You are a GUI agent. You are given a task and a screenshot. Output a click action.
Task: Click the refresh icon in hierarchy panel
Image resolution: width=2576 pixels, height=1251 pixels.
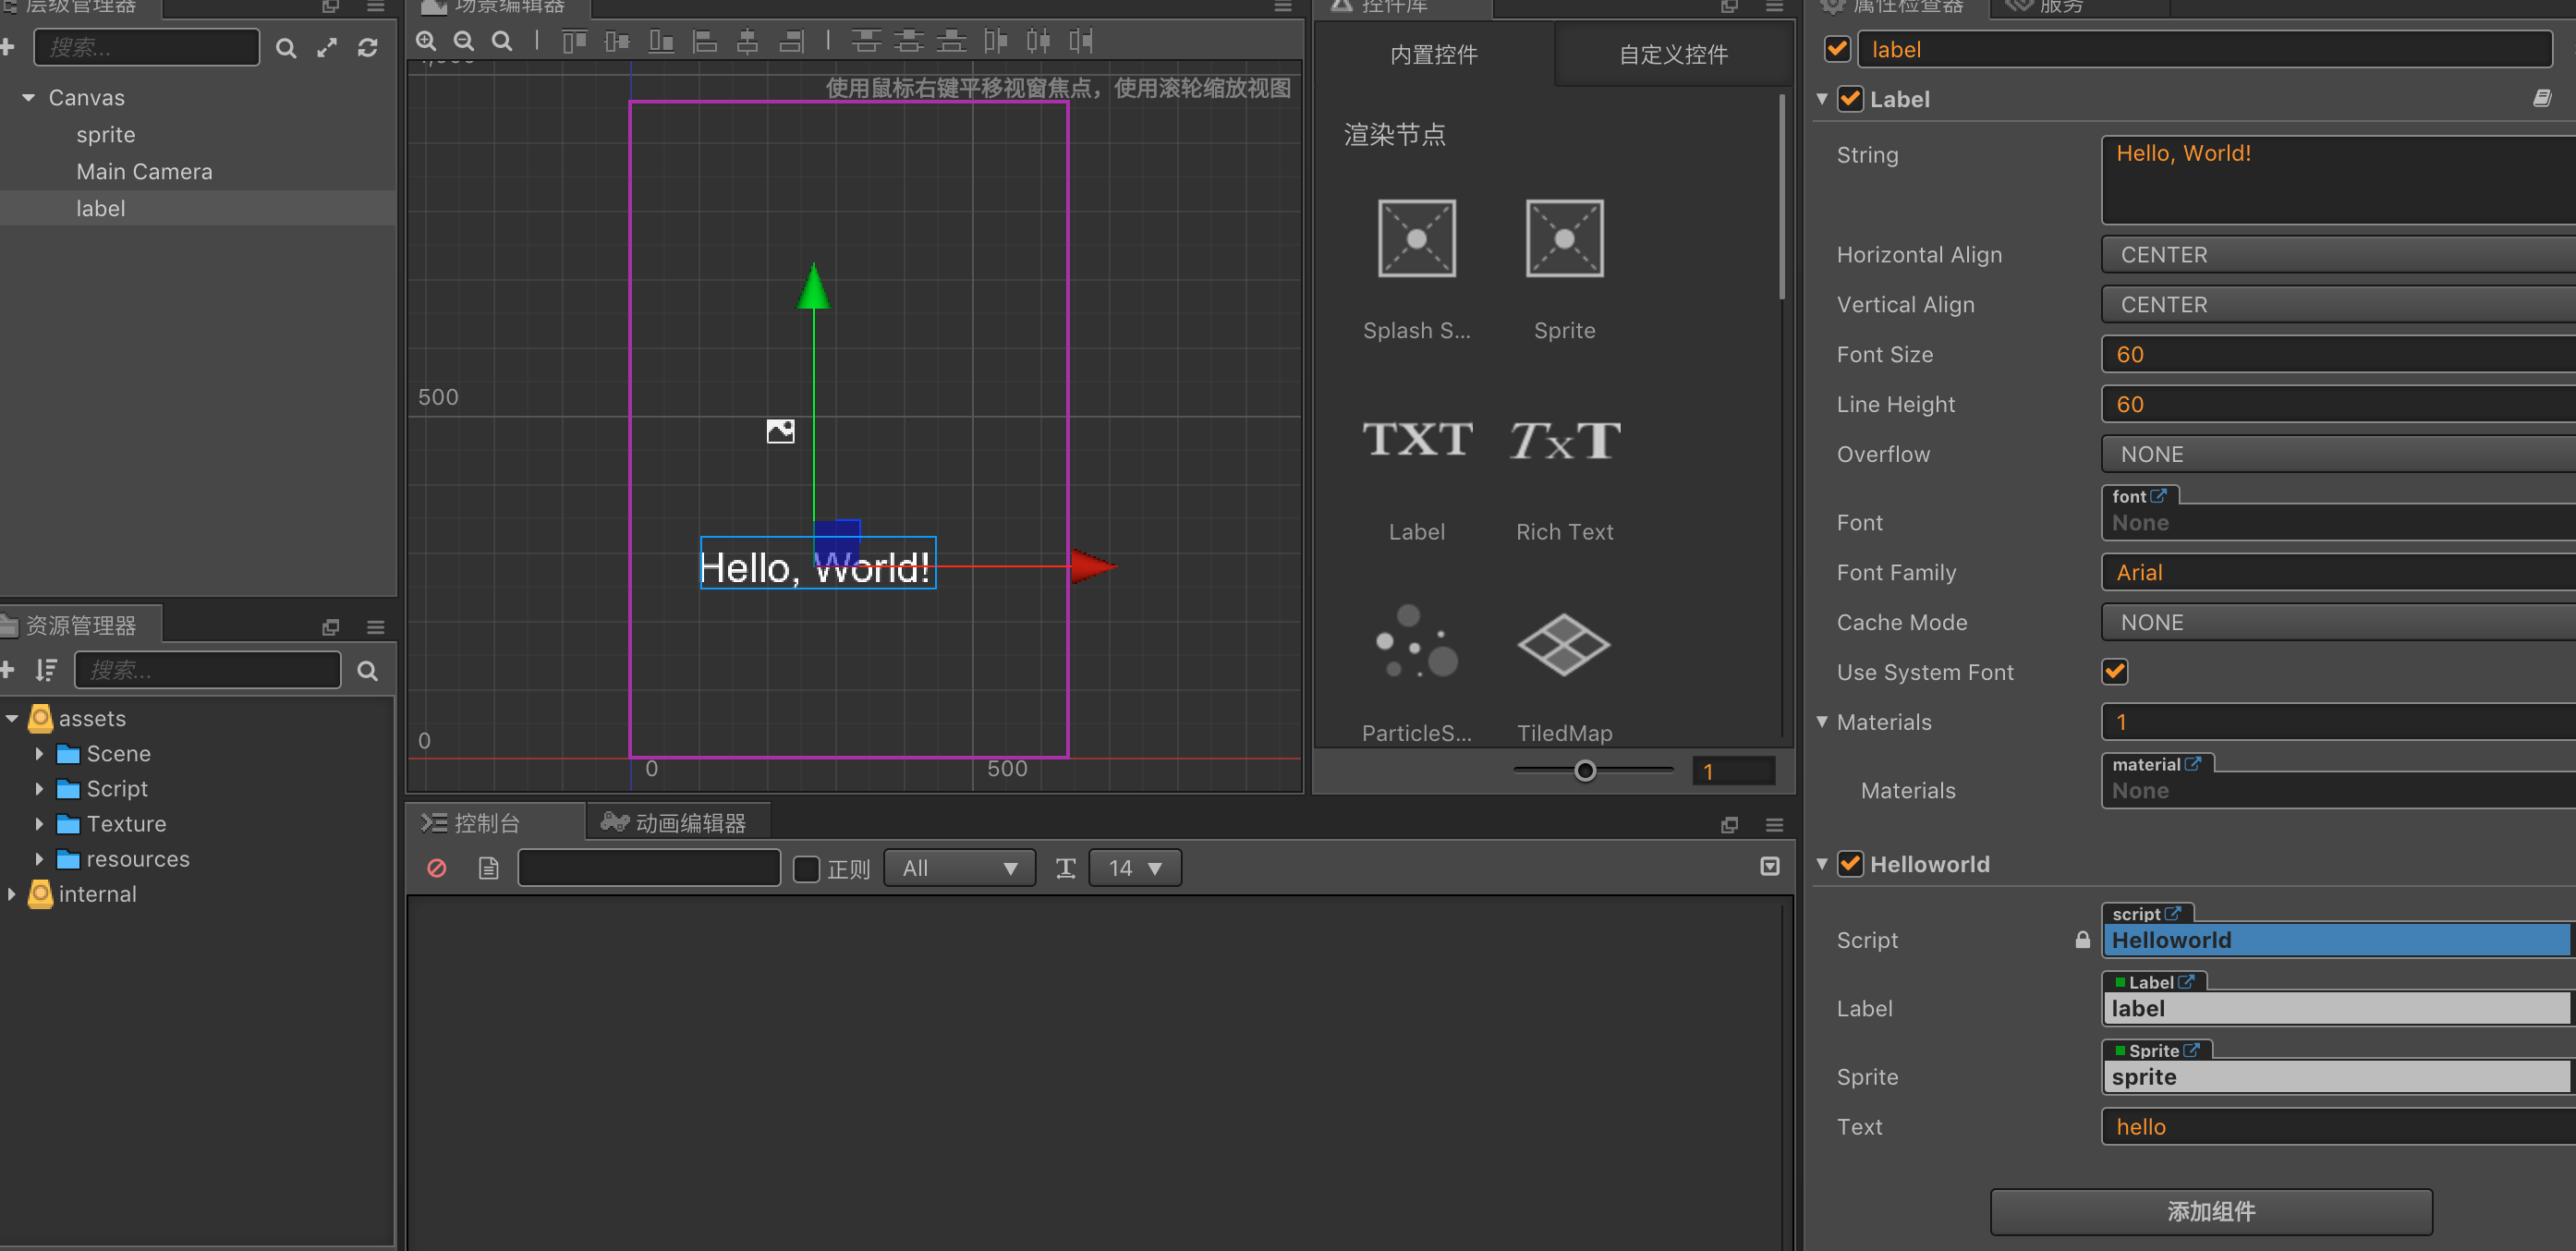click(x=368, y=47)
